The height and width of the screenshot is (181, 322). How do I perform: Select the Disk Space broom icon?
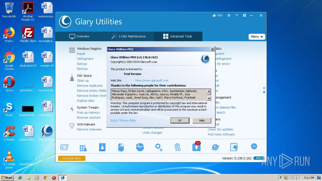click(x=72, y=78)
